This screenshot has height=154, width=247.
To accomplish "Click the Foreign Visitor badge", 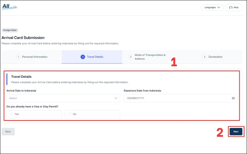I will pyautogui.click(x=10, y=30).
